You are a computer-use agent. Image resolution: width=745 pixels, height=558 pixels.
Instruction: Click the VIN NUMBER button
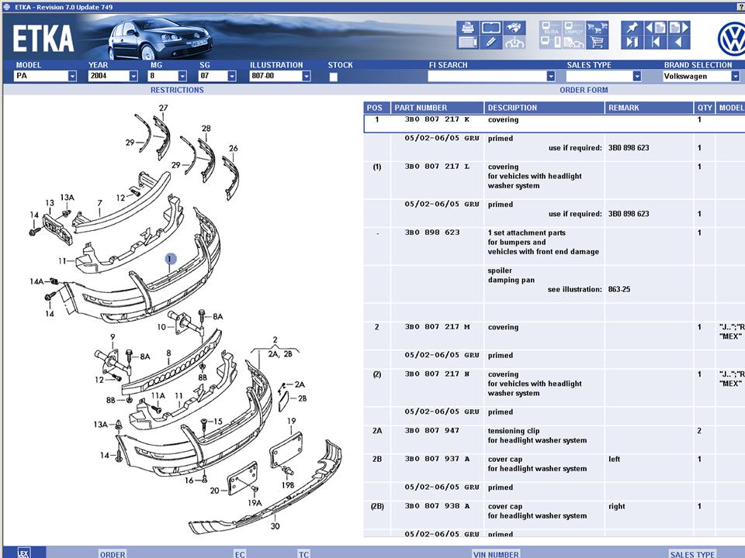pyautogui.click(x=496, y=554)
